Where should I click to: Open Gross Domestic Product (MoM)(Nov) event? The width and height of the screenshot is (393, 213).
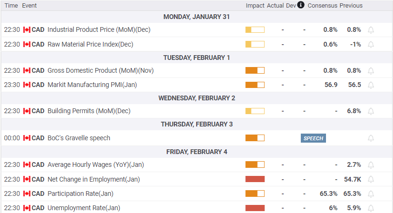[100, 70]
